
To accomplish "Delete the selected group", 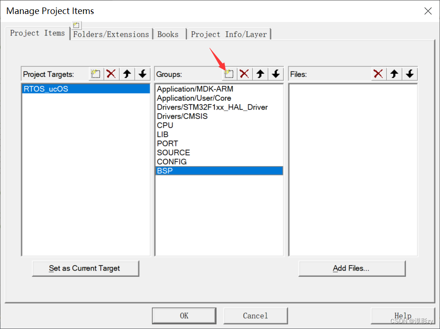I will [245, 74].
